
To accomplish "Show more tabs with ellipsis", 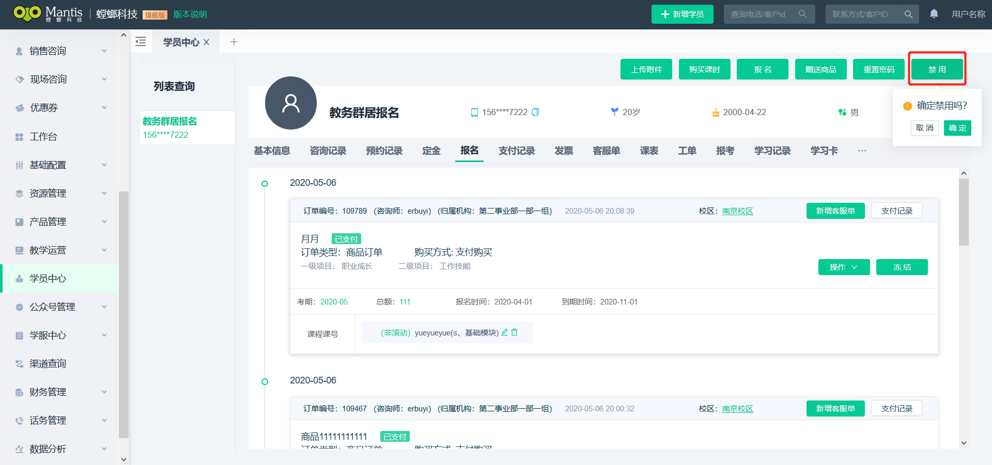I will pos(862,151).
